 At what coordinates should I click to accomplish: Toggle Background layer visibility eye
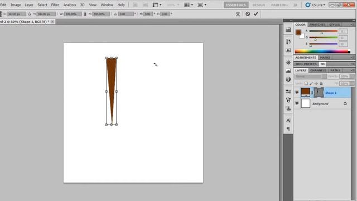coord(297,103)
